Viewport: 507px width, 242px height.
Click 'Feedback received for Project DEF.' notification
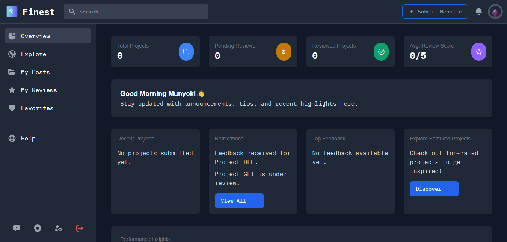coord(253,157)
